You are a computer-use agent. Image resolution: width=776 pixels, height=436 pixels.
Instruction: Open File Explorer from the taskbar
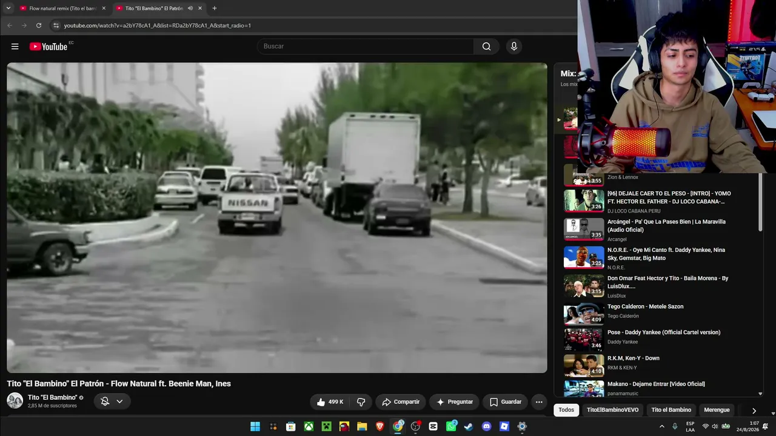coord(362,426)
